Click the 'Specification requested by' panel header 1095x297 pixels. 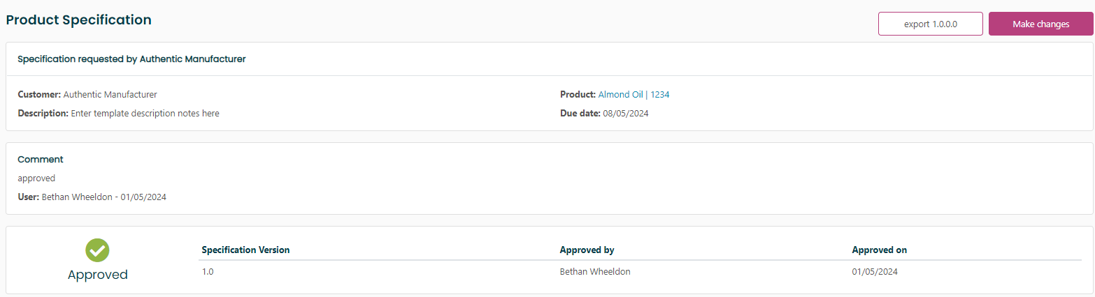pos(131,59)
